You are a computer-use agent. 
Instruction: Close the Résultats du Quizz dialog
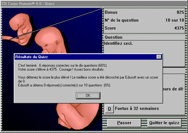tap(158, 57)
